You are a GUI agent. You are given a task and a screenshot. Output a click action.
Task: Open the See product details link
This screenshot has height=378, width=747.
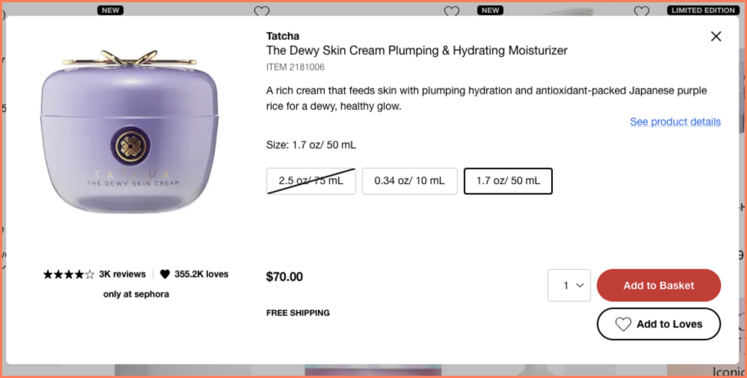[x=675, y=122]
